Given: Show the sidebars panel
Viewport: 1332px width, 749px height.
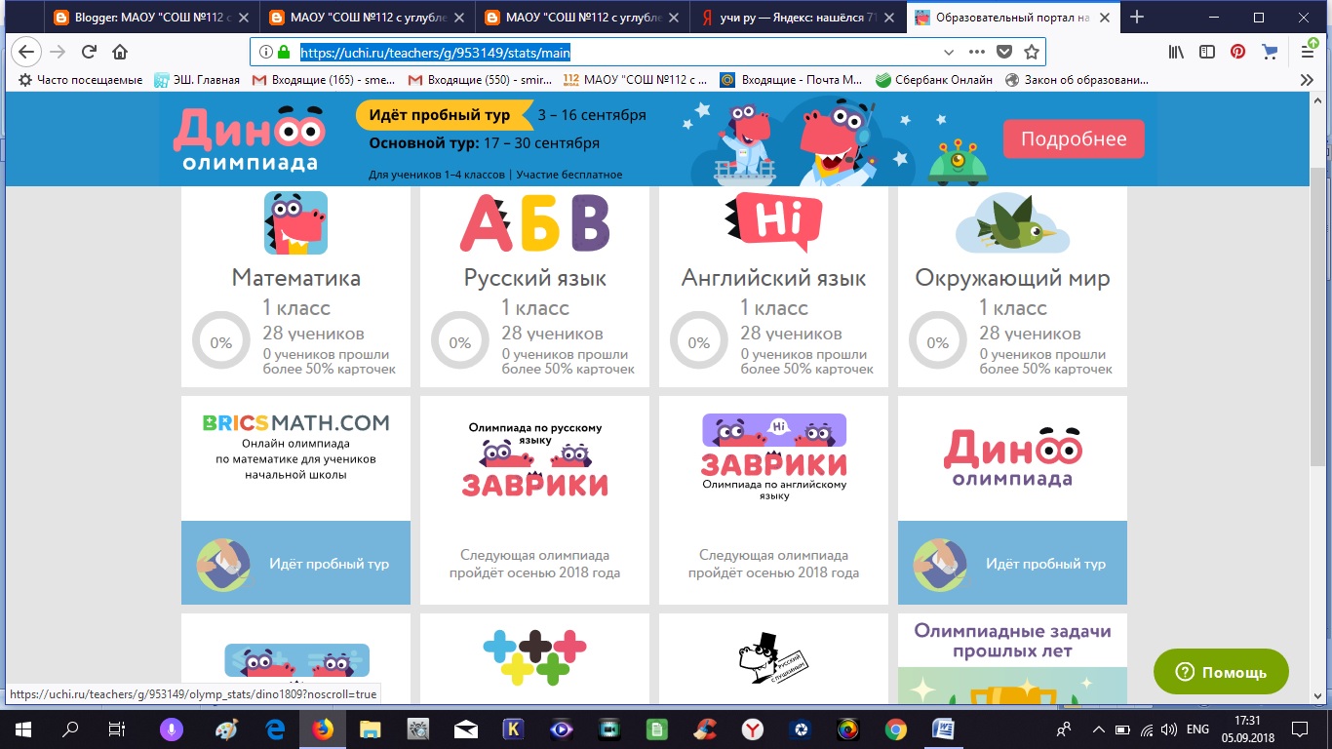Looking at the screenshot, I should tap(1208, 53).
